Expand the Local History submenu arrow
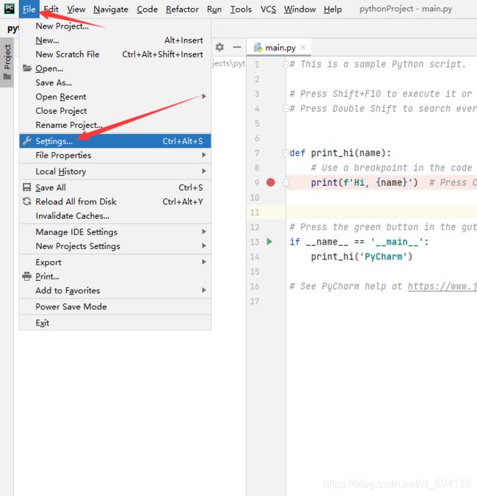 point(204,171)
